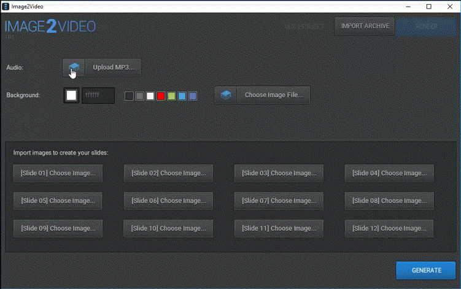Choose image for Slide 03
The width and height of the screenshot is (461, 289).
pos(279,173)
